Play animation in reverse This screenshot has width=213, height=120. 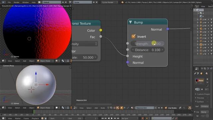[x=108, y=118]
